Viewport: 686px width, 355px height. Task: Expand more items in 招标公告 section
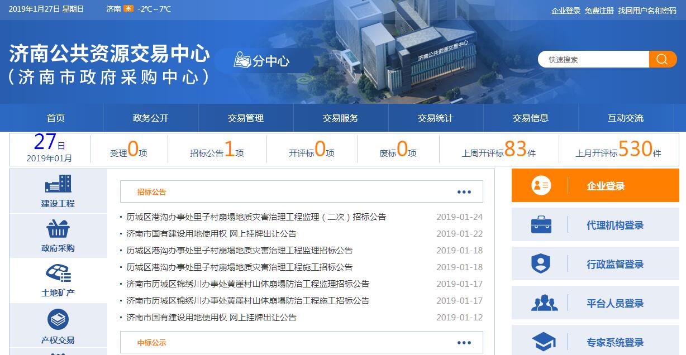point(464,192)
